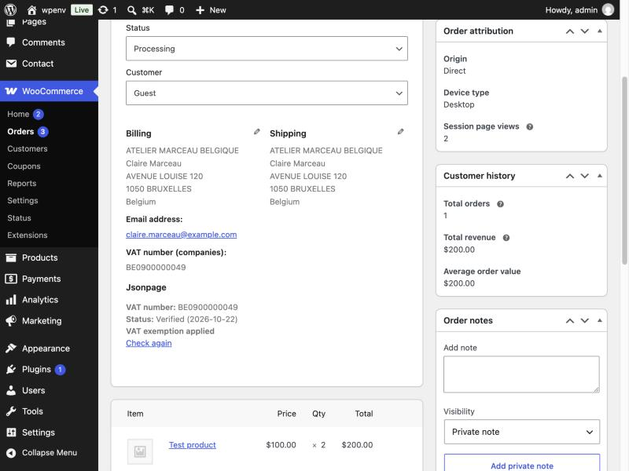Open the note Visibility dropdown

[522, 432]
